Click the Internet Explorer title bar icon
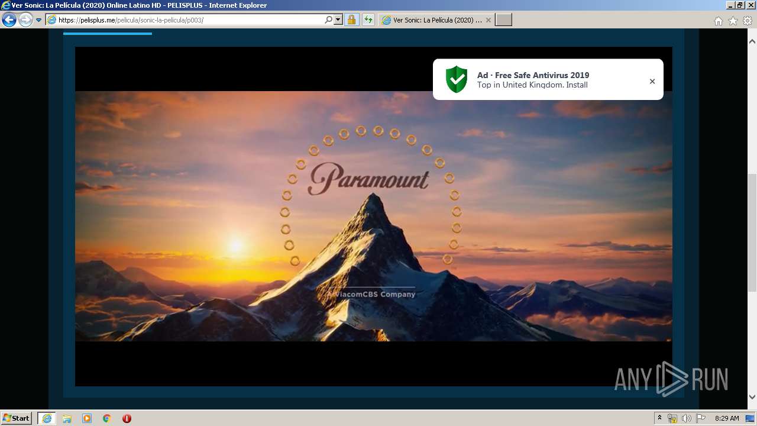This screenshot has width=757, height=426. coord(6,5)
